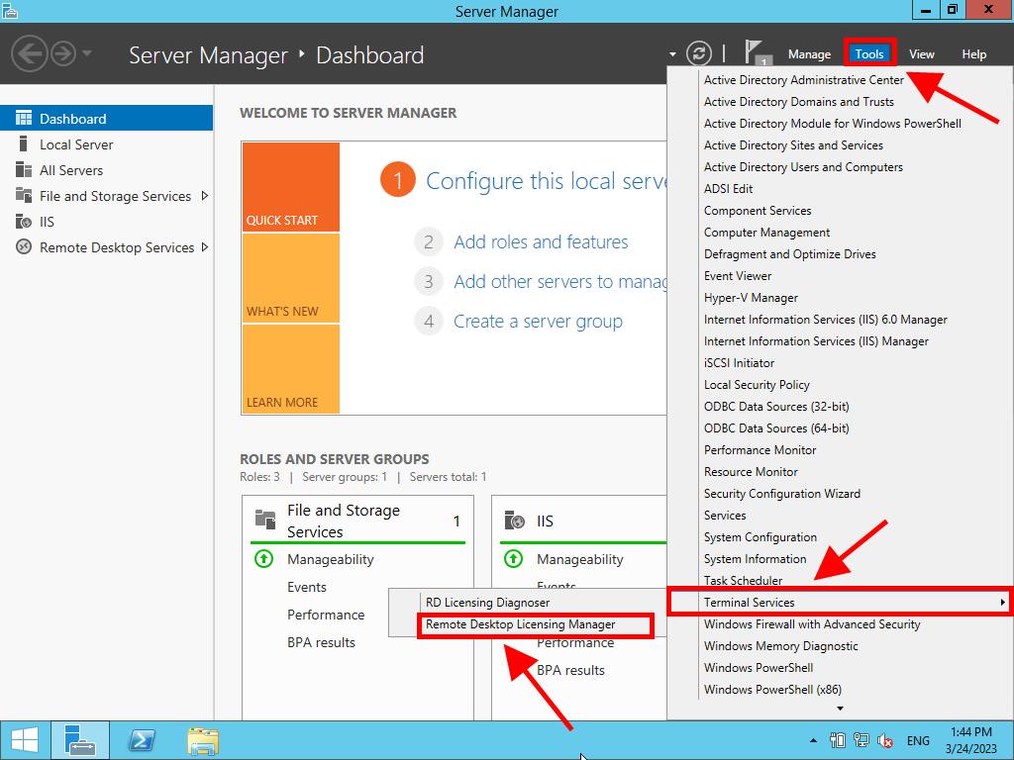Go back with the back arrow button
Viewport: 1014px width, 760px height.
[x=30, y=53]
